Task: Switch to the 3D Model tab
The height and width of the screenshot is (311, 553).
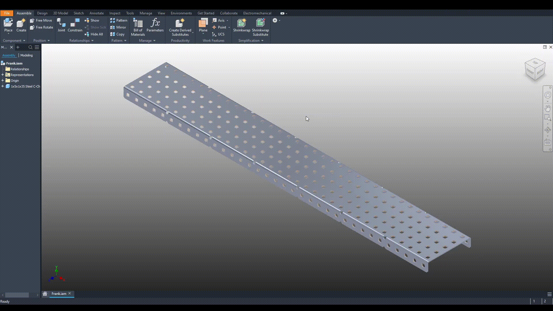Action: 60,13
